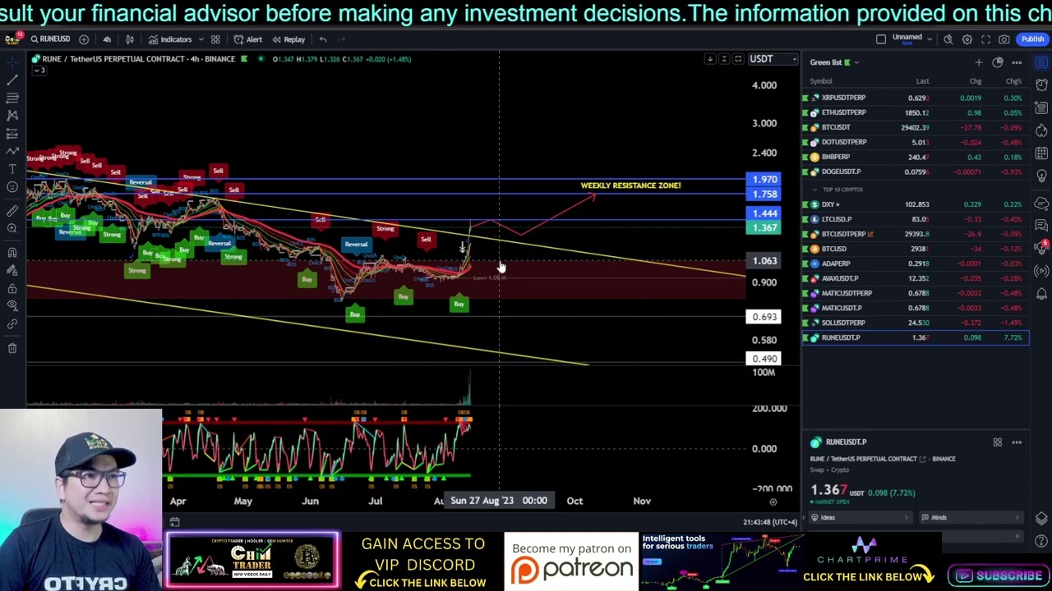Open watchlist more options menu
1052x591 pixels.
pyautogui.click(x=1017, y=62)
